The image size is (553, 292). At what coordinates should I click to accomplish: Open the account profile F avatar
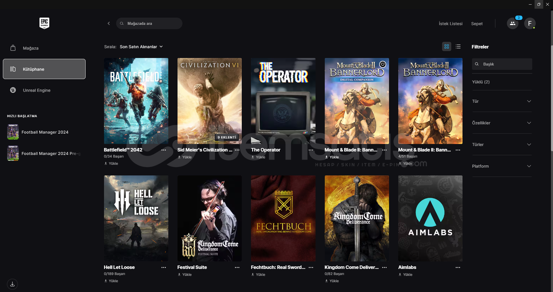click(x=530, y=23)
